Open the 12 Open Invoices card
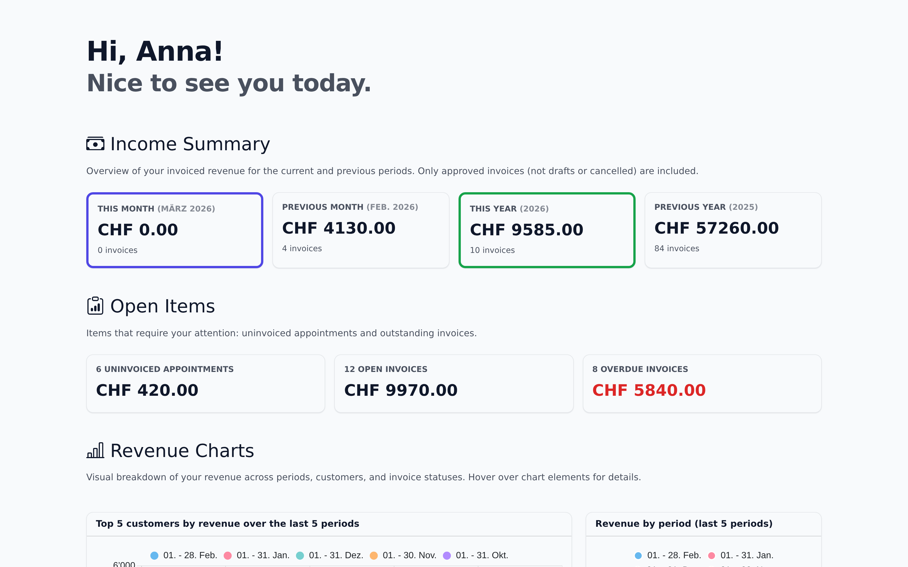 [x=454, y=383]
